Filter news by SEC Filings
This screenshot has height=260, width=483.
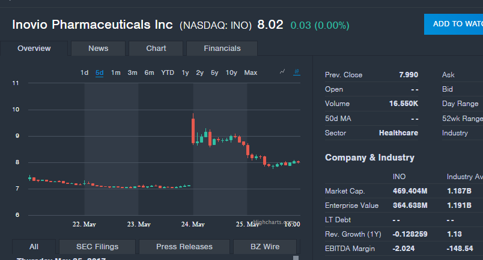point(97,247)
